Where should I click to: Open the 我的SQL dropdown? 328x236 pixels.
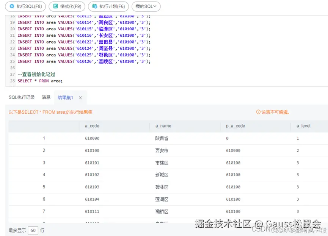click(146, 6)
